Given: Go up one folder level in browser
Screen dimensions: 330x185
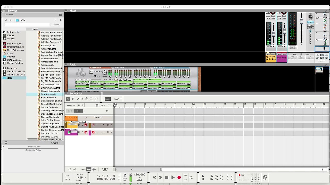Looking at the screenshot, I should (x=61, y=20).
